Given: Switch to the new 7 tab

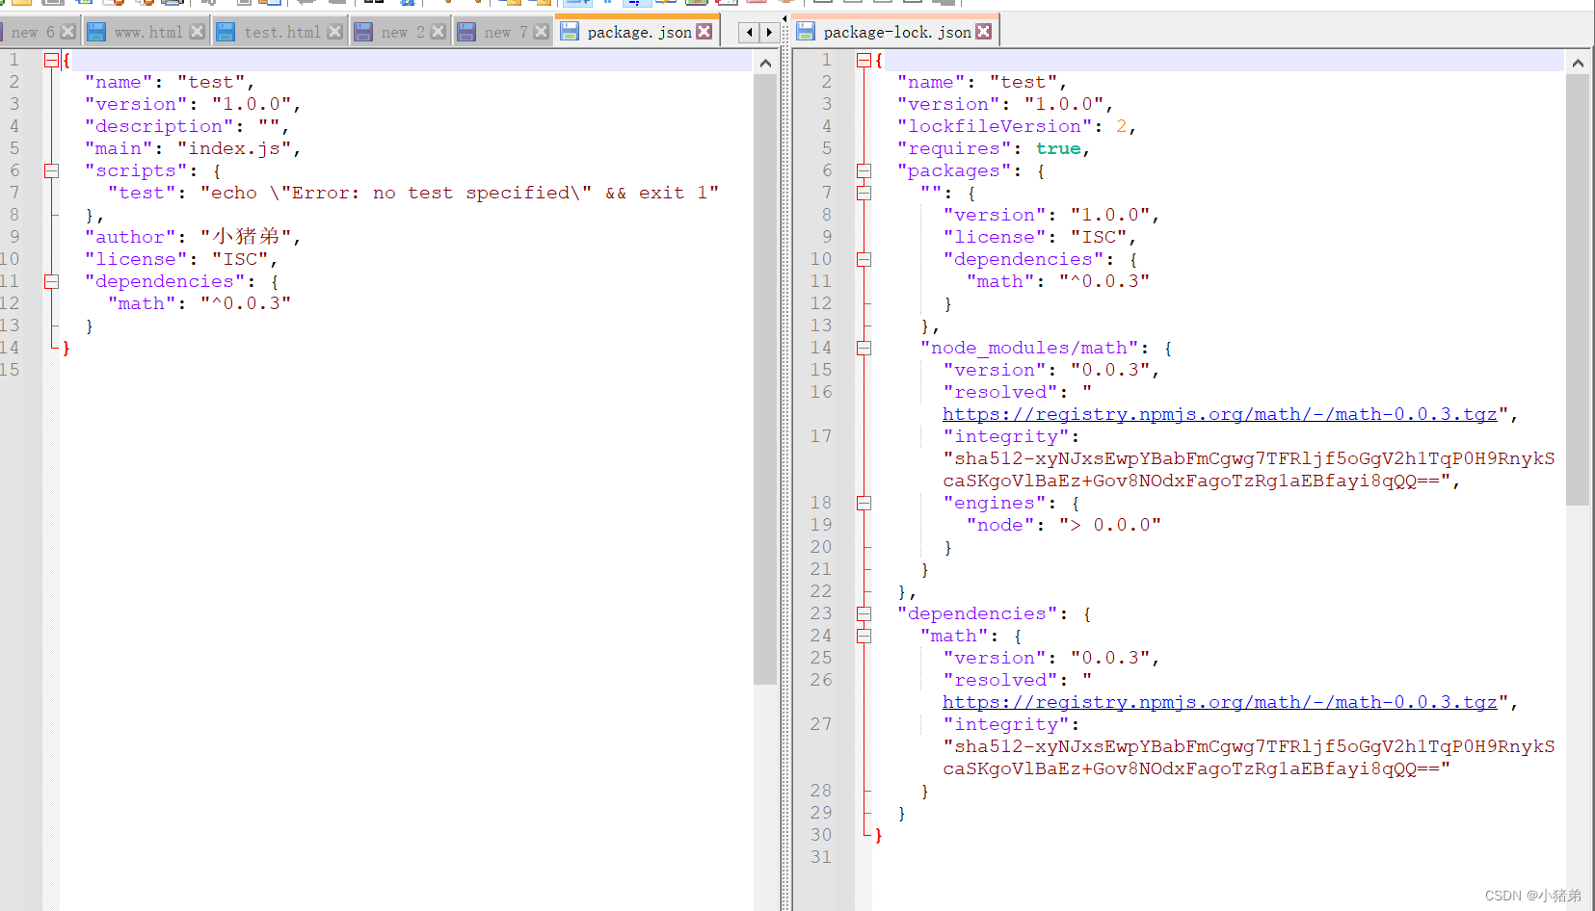Looking at the screenshot, I should pyautogui.click(x=503, y=32).
